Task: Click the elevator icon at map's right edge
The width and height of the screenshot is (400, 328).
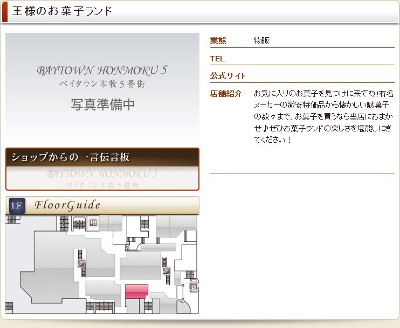Action: [x=194, y=287]
